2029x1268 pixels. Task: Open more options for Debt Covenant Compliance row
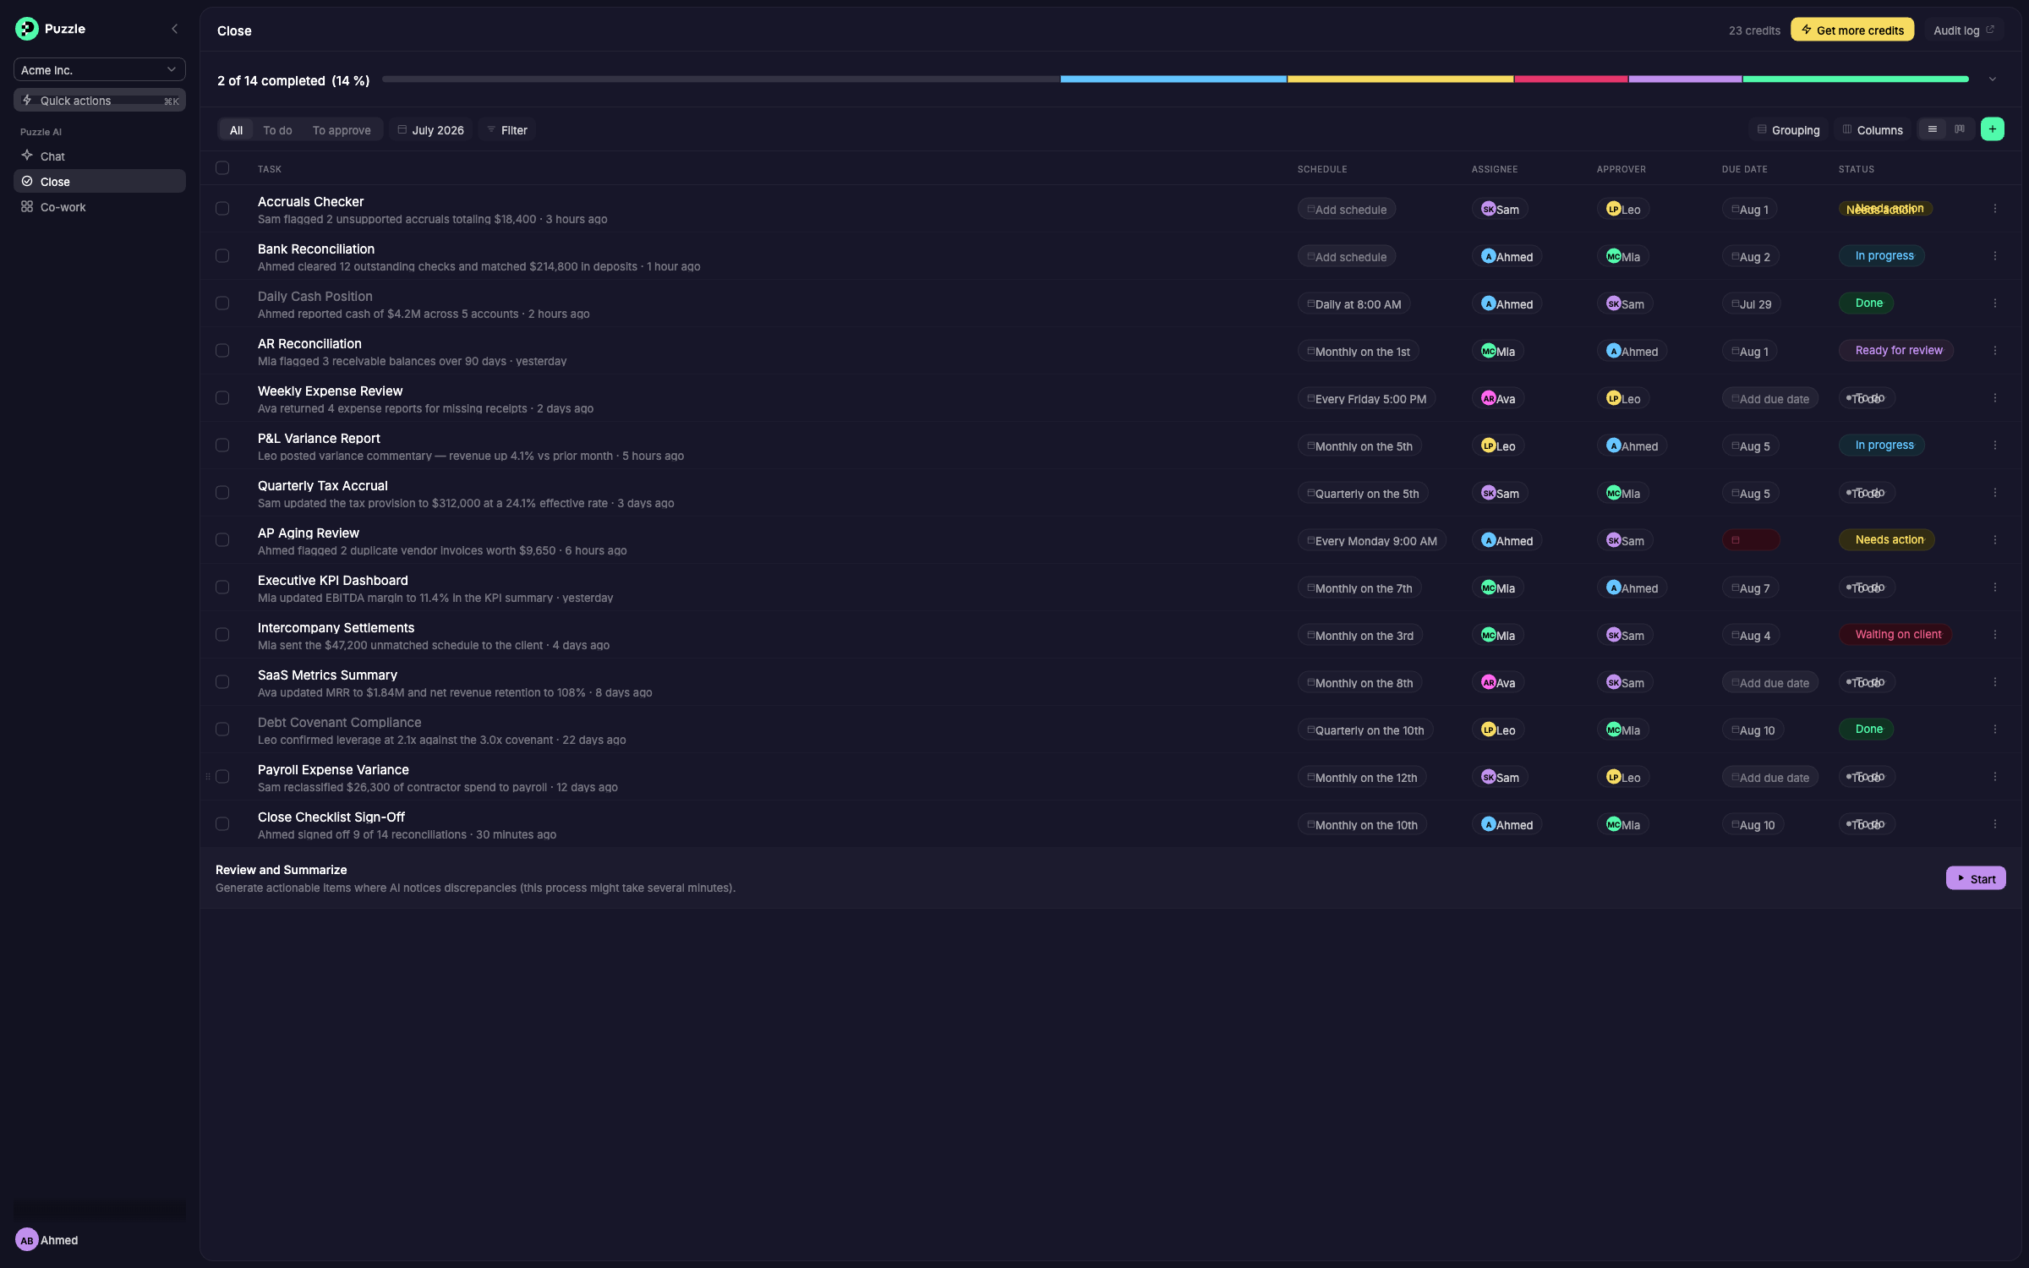click(x=1995, y=730)
